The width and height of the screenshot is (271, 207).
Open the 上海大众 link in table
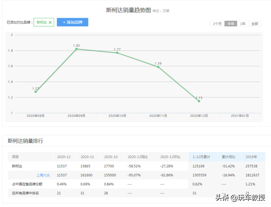(x=43, y=175)
